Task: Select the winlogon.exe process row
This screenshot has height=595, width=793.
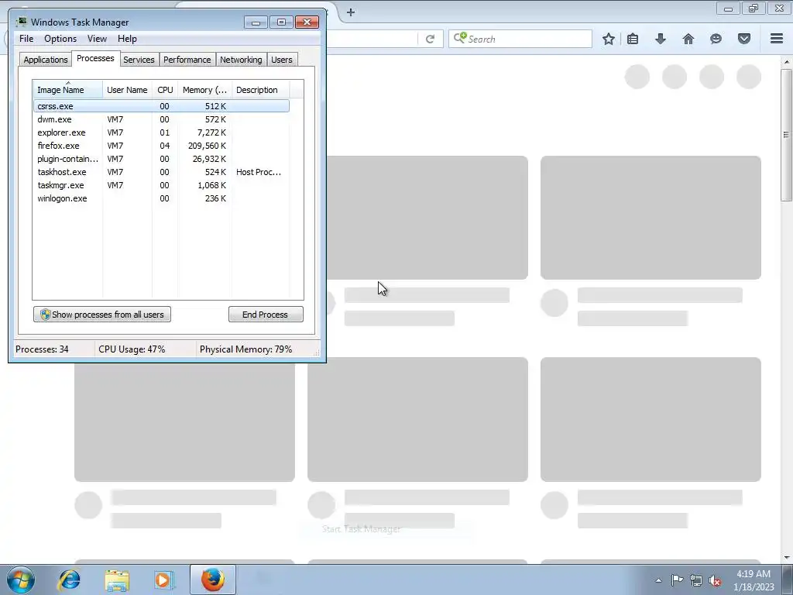Action: coord(161,198)
